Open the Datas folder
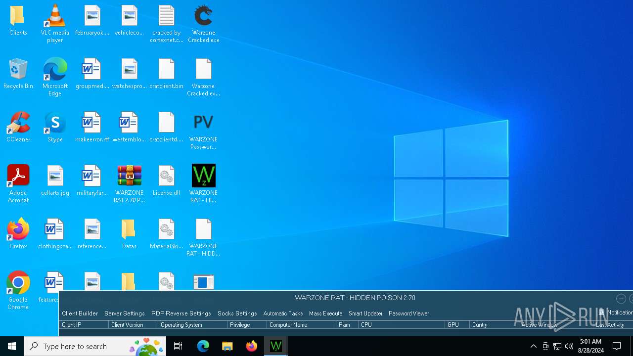 (129, 234)
